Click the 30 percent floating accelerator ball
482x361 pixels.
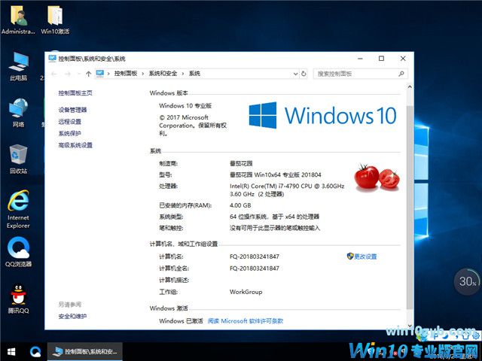467,281
